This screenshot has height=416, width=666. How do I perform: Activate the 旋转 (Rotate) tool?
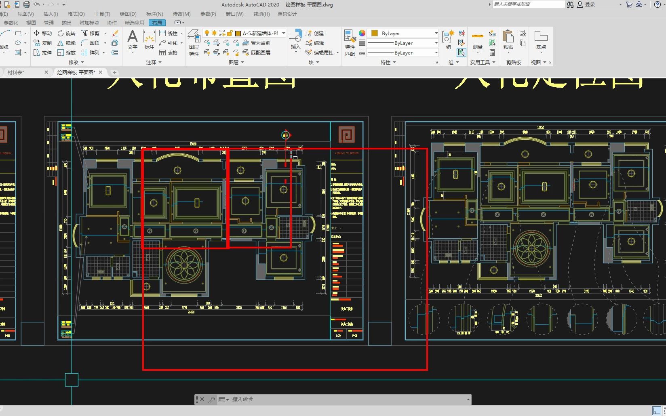(67, 33)
